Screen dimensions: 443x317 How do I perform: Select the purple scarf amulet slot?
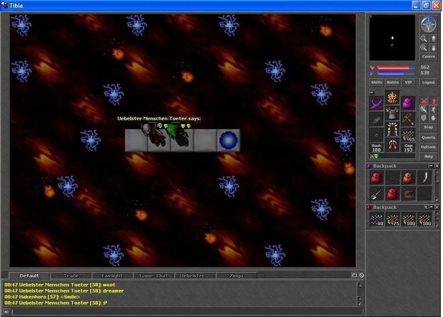tap(377, 103)
